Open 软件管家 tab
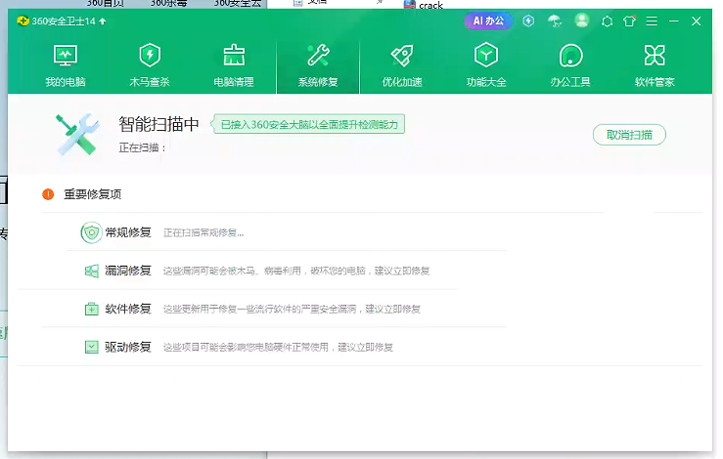The image size is (723, 459). (x=655, y=65)
